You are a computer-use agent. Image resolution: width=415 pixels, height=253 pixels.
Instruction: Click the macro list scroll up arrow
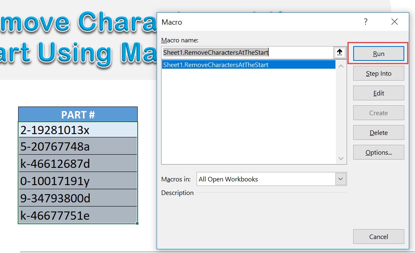click(x=341, y=66)
